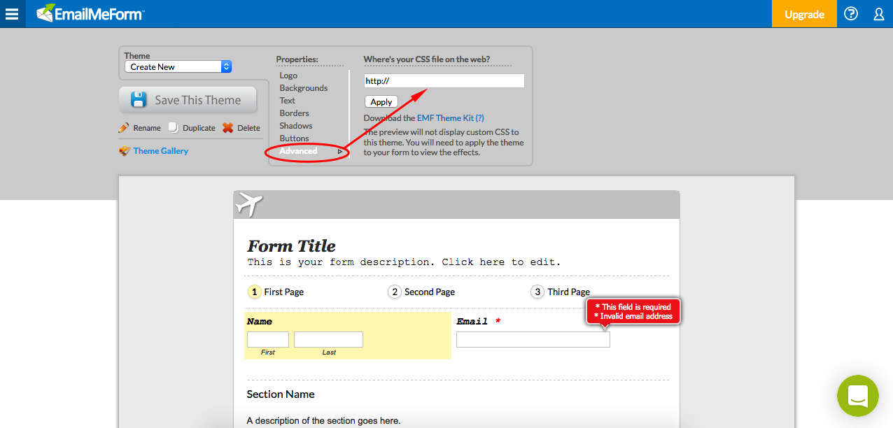Open the help question mark icon
This screenshot has height=428, width=893.
click(x=851, y=13)
